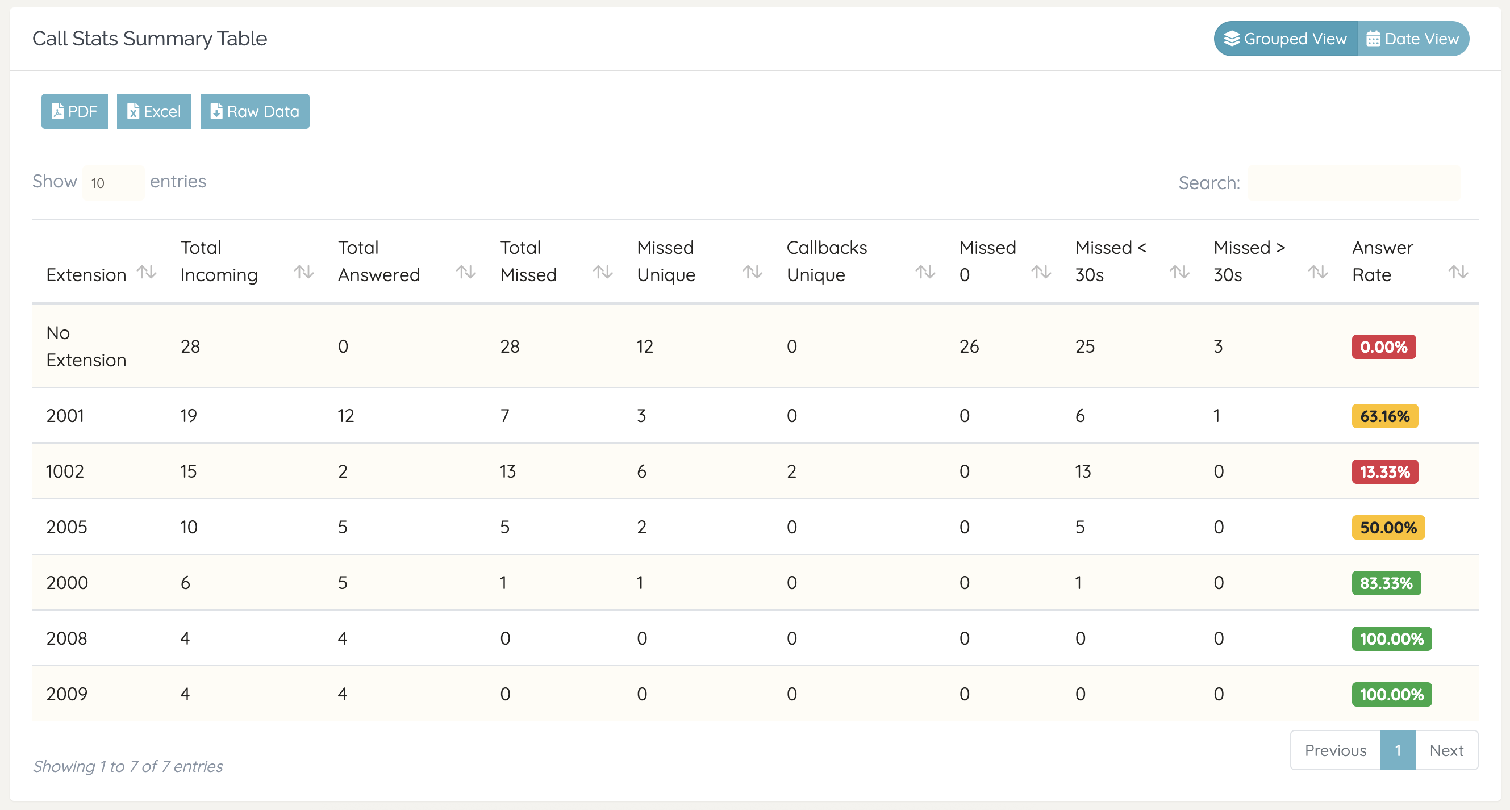Export table to Excel
The height and width of the screenshot is (810, 1510).
154,111
